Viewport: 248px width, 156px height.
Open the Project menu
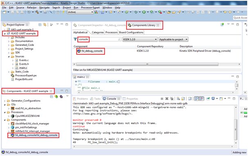67,8
